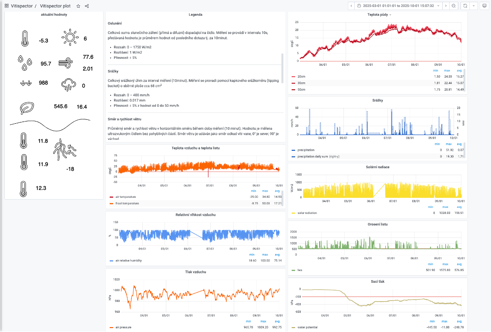Expand the refresh interval dropdown arrow
Viewport: 491px width, 332px height.
(x=474, y=6)
